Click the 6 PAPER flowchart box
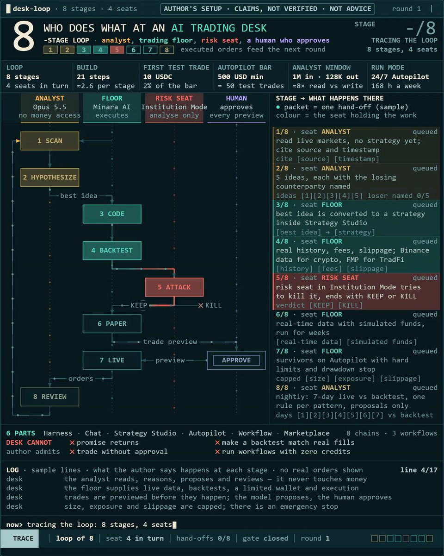 coord(112,324)
